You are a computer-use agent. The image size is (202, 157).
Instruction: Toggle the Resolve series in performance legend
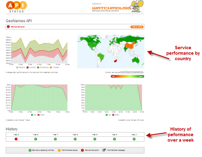tap(21, 67)
